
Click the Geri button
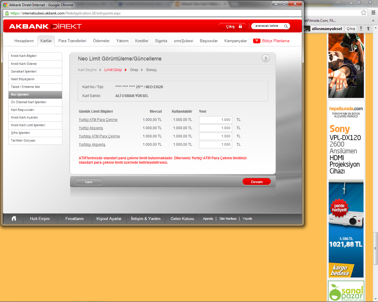click(89, 182)
